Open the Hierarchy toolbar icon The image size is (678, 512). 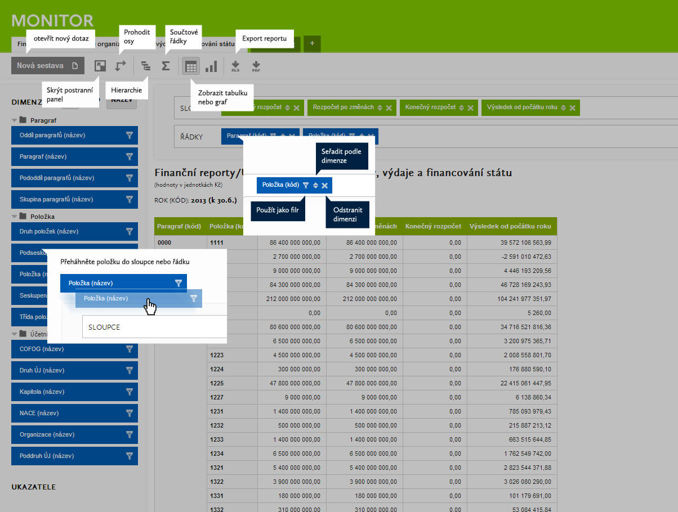[146, 66]
